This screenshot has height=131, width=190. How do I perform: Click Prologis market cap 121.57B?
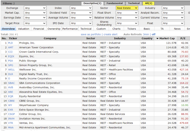coord(171,43)
